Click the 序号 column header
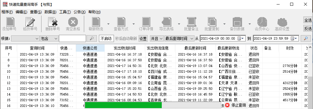The image size is (313, 109). (x=9, y=48)
